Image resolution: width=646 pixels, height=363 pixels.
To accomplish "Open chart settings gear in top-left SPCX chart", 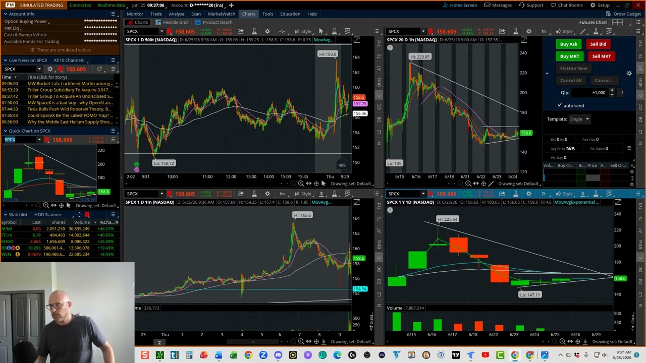I will coord(267,31).
